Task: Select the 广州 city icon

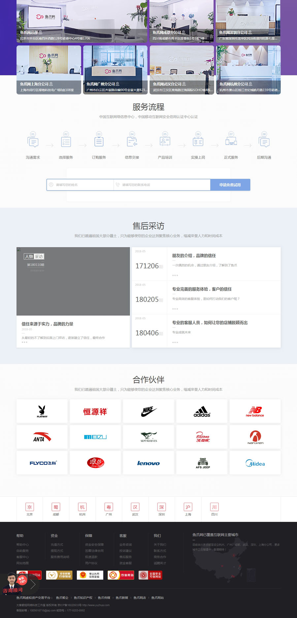Action: tap(109, 507)
